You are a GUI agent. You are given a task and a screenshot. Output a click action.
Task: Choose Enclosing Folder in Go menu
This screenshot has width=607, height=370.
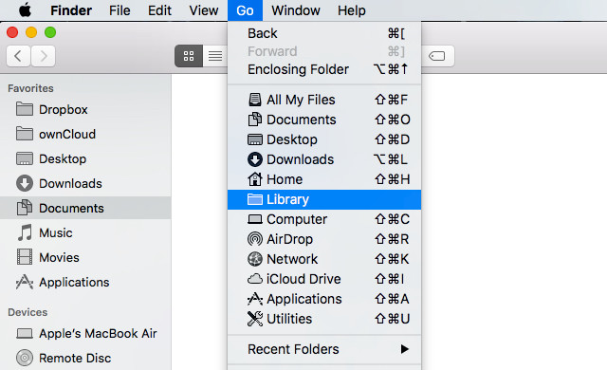coord(324,69)
